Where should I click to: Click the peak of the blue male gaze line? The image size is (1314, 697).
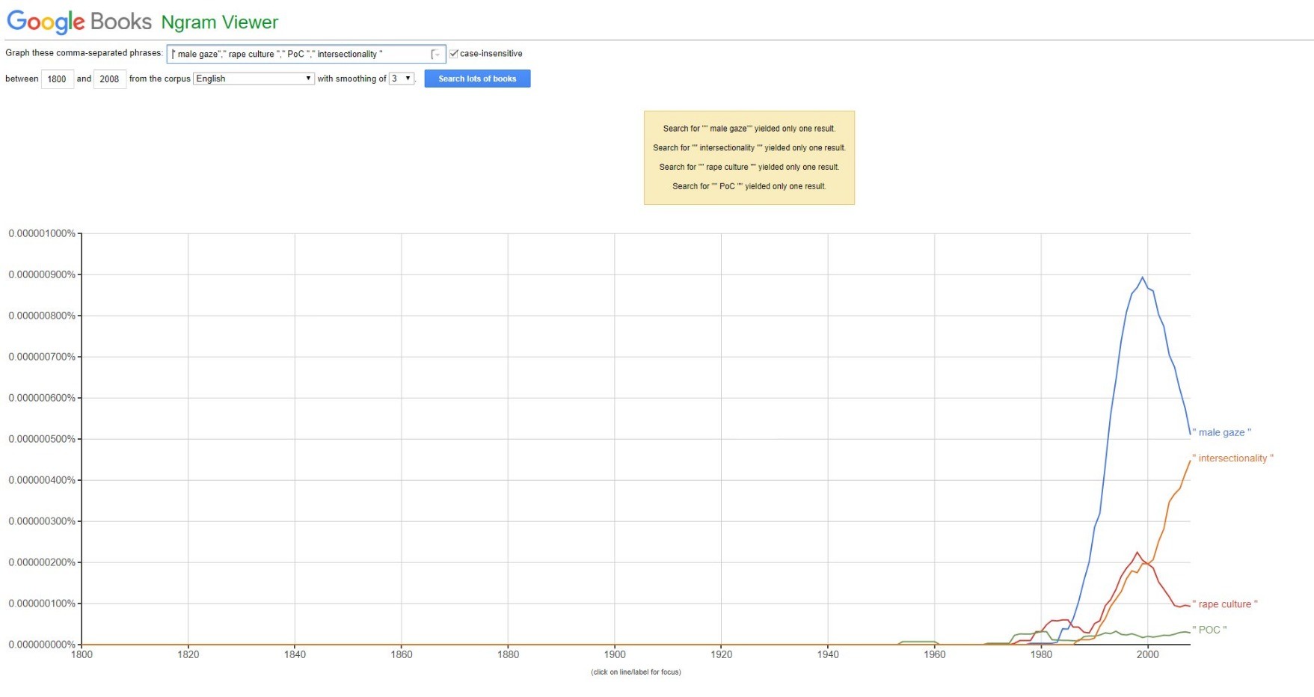(x=1142, y=277)
